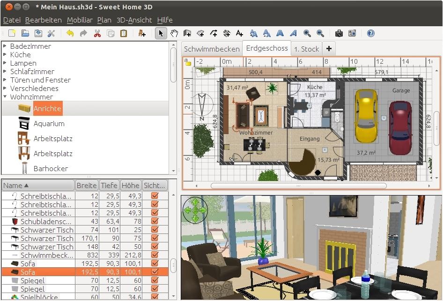Screen dimensions: 443x301
Task: Switch to the Schwimmbecken tab
Action: [212, 48]
